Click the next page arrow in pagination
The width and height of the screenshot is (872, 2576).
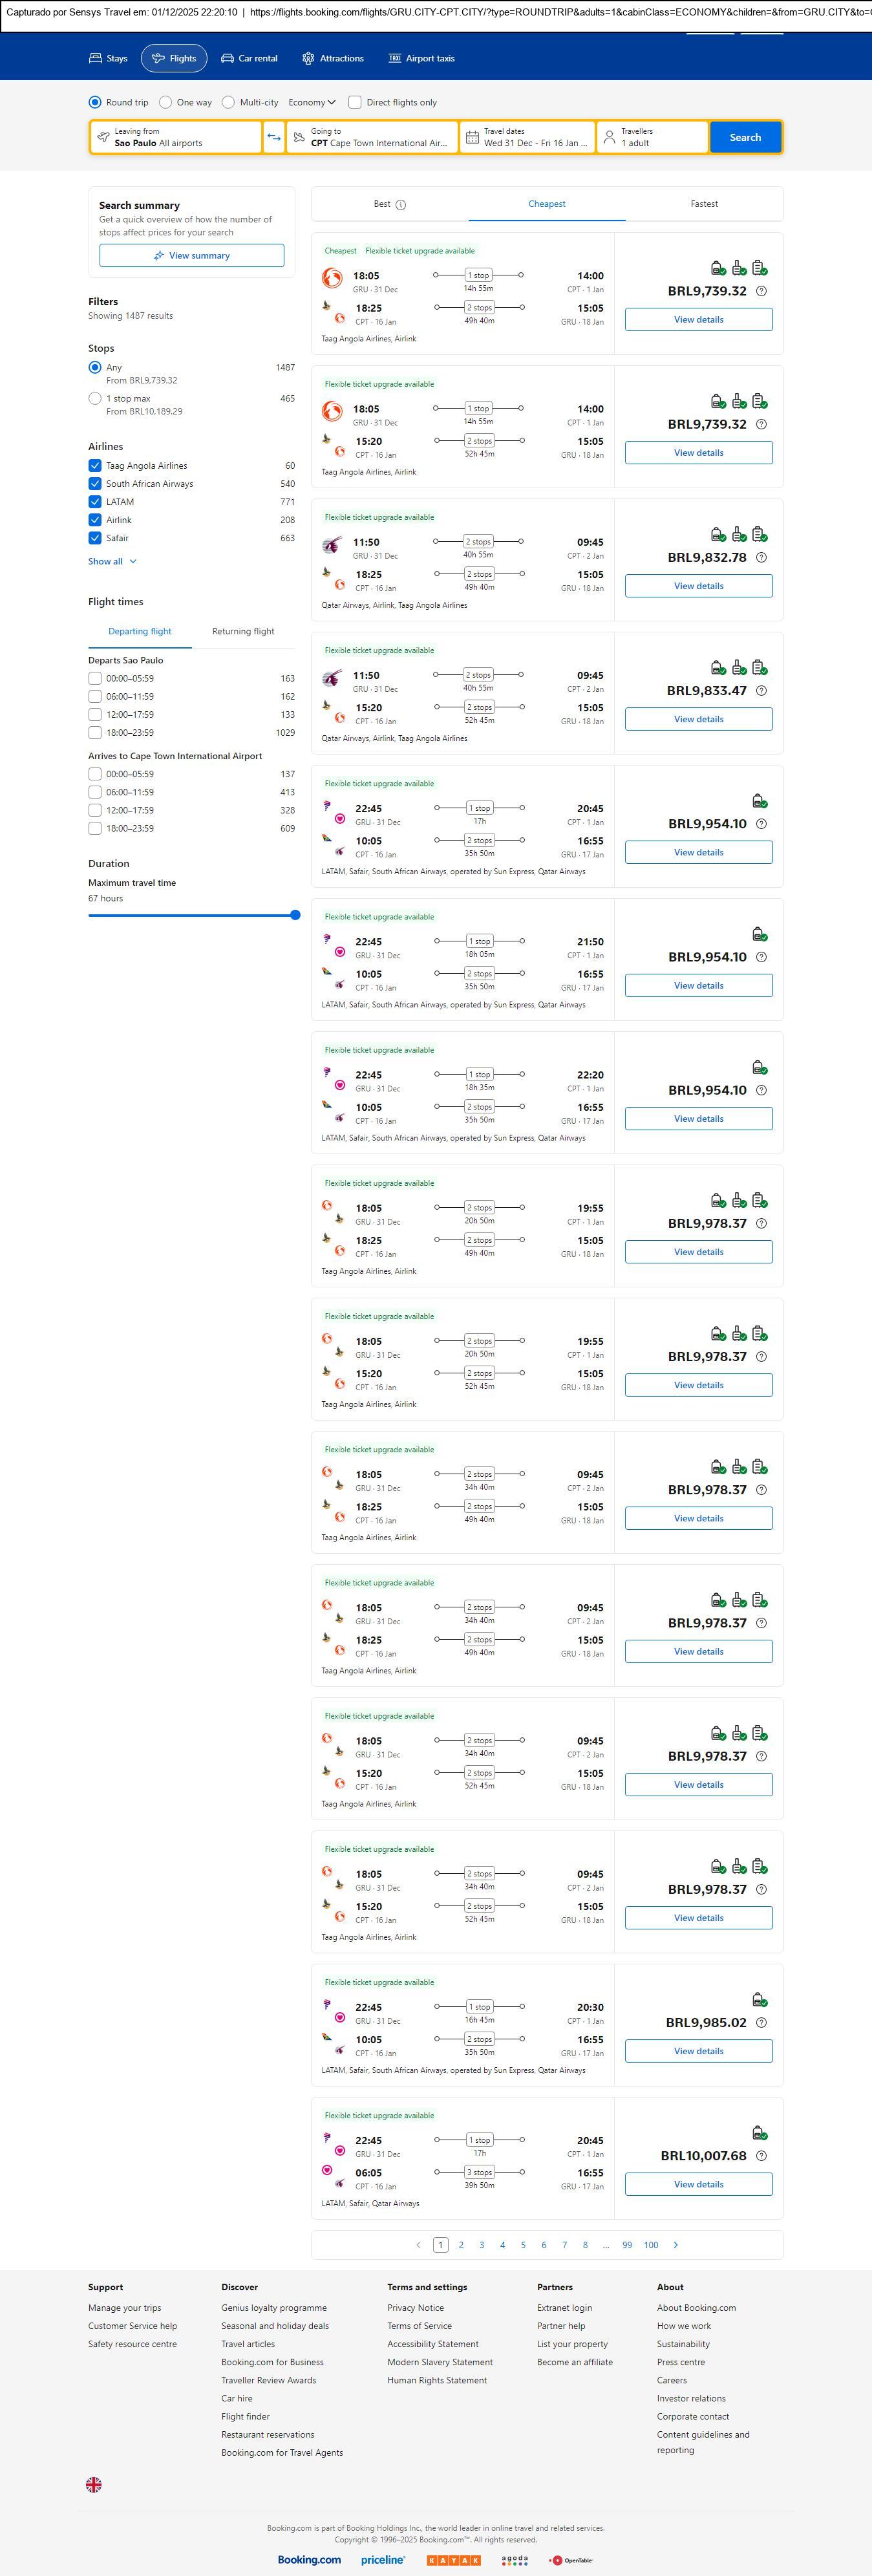(x=676, y=2245)
